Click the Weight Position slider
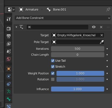 80,73
